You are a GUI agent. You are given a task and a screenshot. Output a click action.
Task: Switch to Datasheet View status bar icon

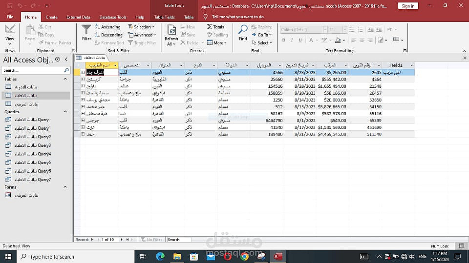pos(462,246)
